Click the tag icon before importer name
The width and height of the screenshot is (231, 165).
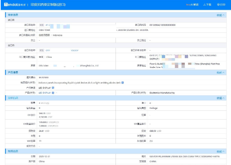point(41,25)
